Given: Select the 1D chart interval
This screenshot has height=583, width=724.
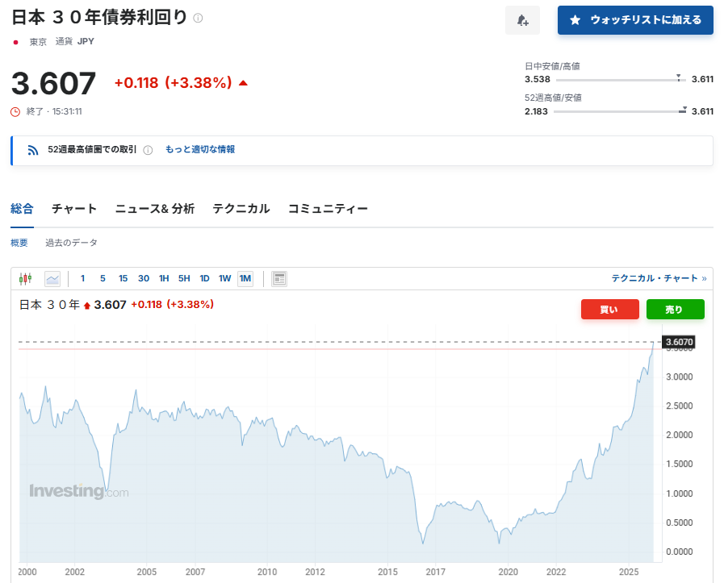Looking at the screenshot, I should (x=204, y=279).
